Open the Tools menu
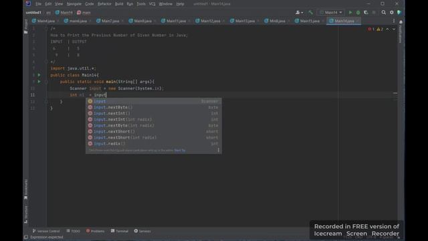Viewport: 428px width, 241px height. point(141,4)
